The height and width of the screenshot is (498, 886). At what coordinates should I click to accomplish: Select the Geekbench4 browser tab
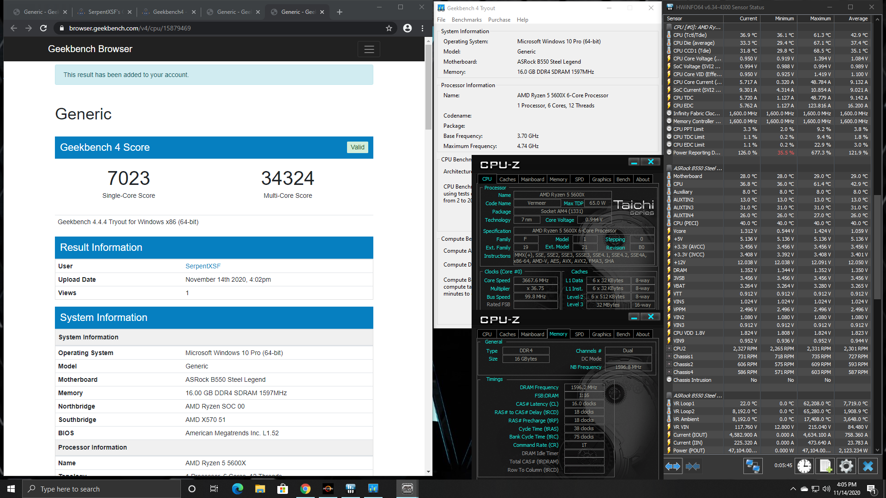[x=168, y=12]
